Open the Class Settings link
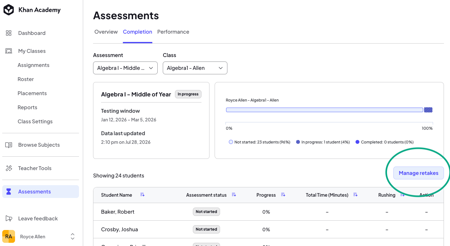Viewport: 450px width, 246px height. [x=35, y=121]
